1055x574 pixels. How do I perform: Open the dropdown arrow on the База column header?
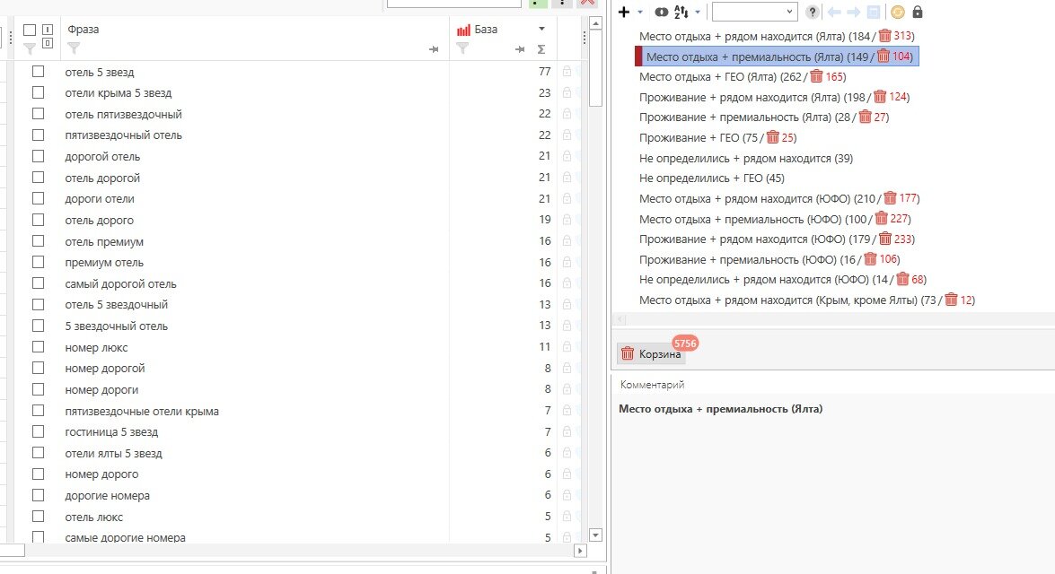point(541,28)
